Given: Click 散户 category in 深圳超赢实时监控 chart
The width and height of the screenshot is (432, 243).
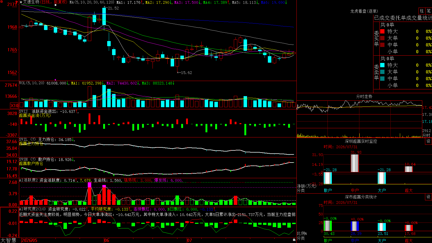Looking at the screenshot, I should 328,190.
